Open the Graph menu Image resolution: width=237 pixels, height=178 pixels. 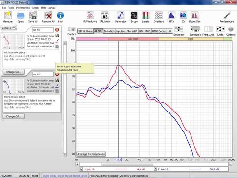coord(36,8)
